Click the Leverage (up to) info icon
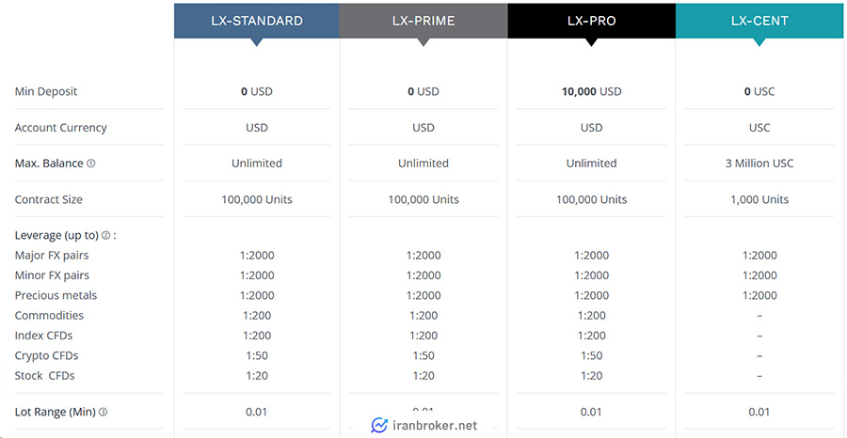This screenshot has height=438, width=847. coord(105,235)
